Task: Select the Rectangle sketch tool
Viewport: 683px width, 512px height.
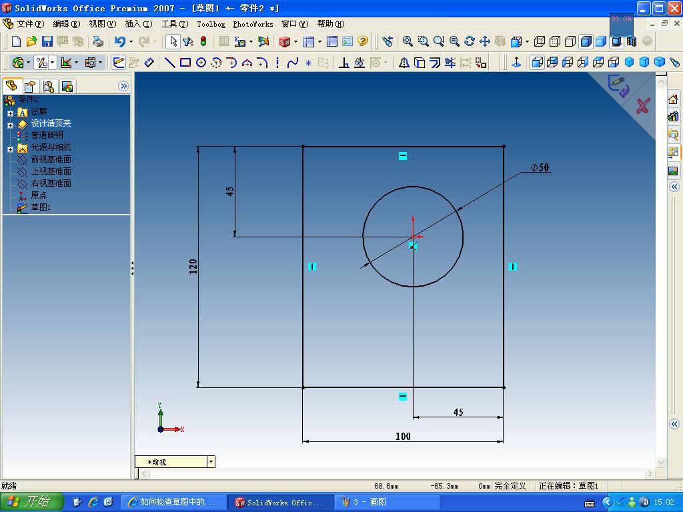Action: 185,63
